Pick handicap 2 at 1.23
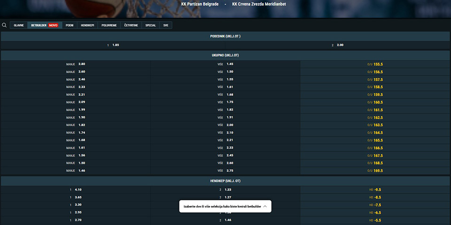The width and height of the screenshot is (451, 225). [x=225, y=190]
